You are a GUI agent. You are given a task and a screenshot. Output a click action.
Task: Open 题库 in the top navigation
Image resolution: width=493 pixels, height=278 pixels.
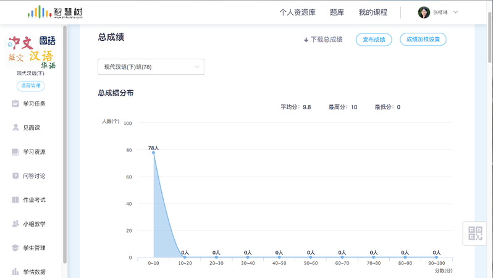tap(337, 12)
